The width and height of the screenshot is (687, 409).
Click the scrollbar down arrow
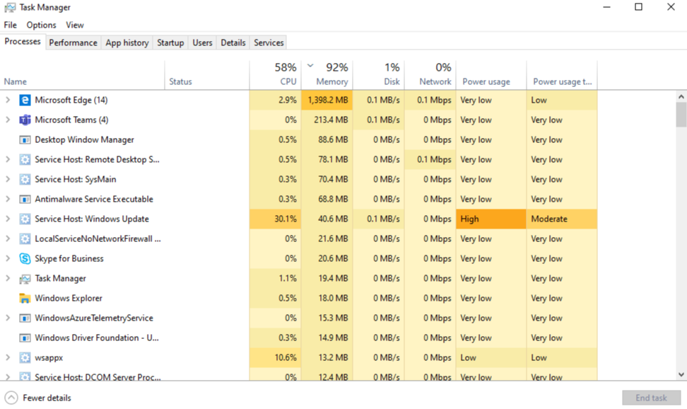tap(681, 375)
